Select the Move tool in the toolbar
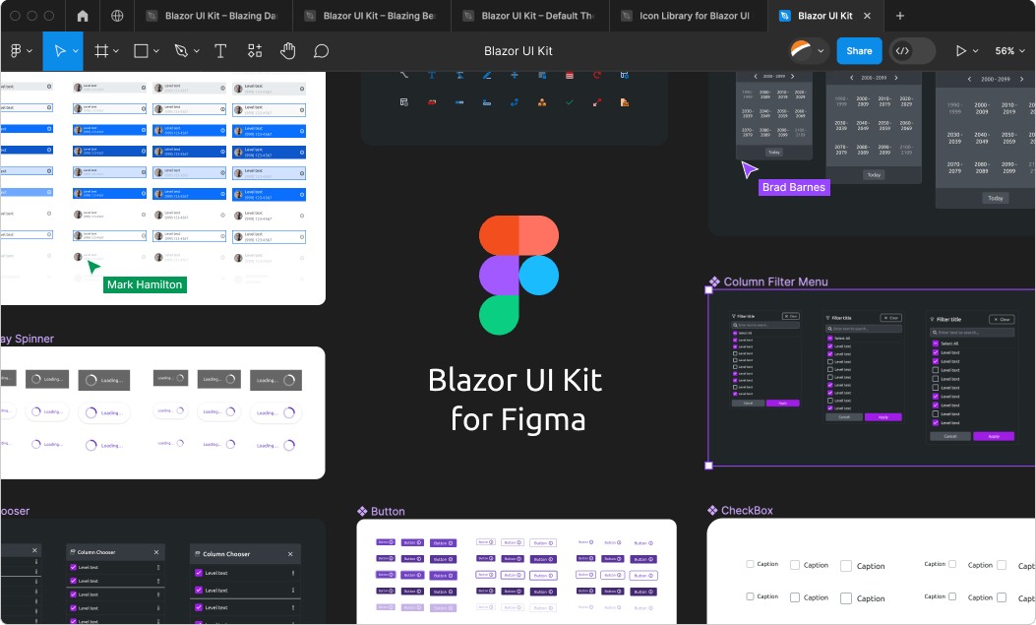Screen dimensions: 1036x625 (x=60, y=51)
